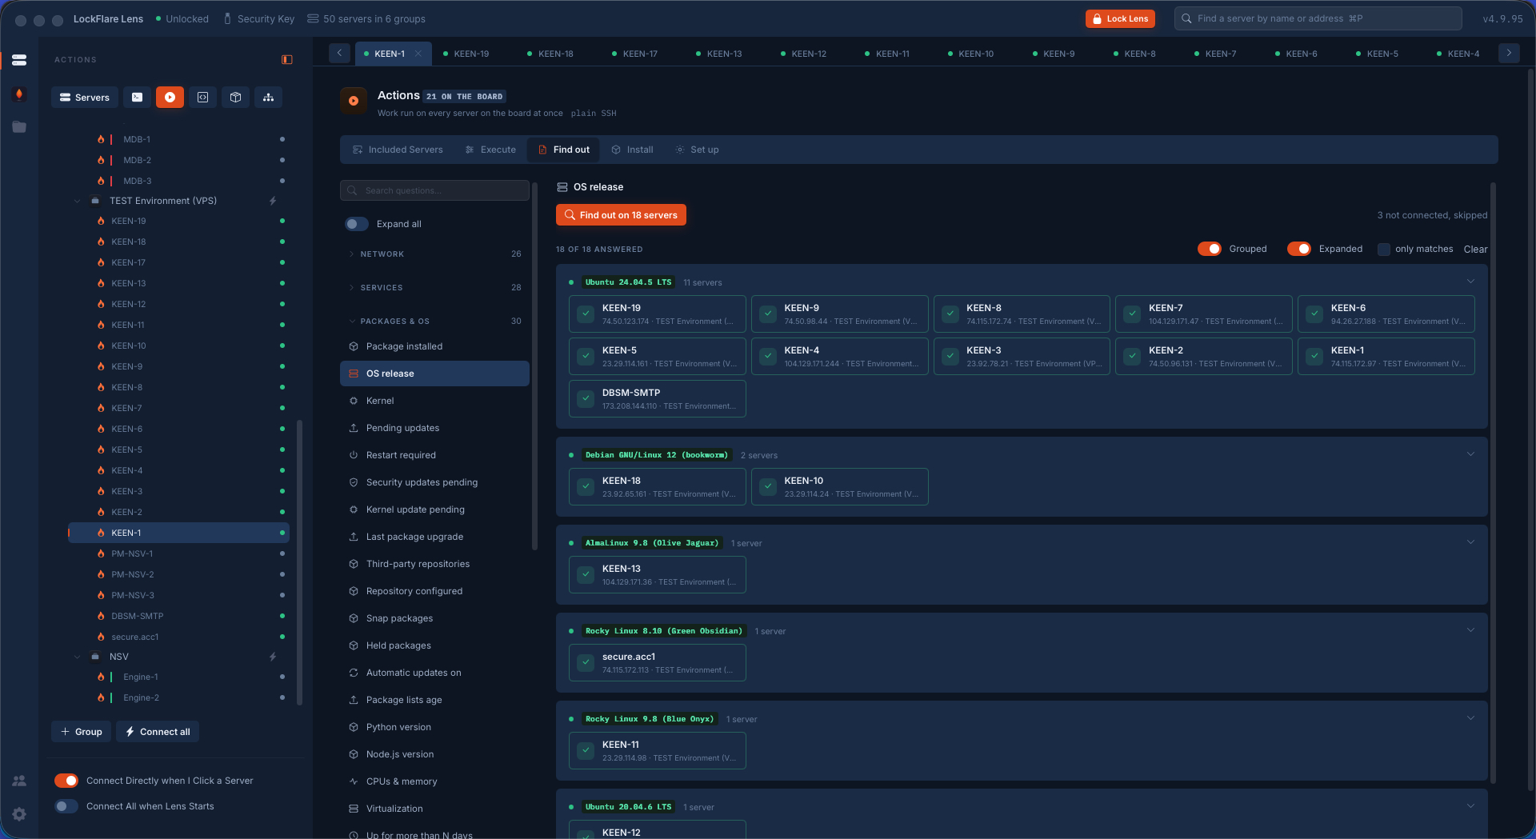The image size is (1536, 839).
Task: Uncheck the KEEN-19 result card checkbox
Action: [586, 314]
